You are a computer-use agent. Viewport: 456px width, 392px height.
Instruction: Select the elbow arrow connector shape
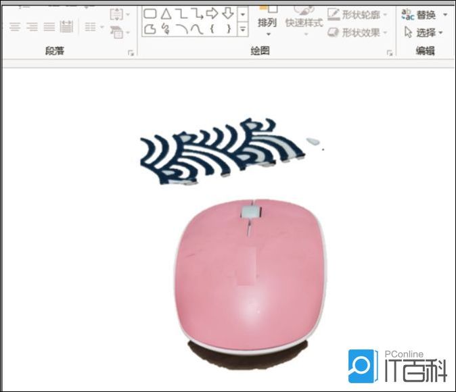click(198, 14)
